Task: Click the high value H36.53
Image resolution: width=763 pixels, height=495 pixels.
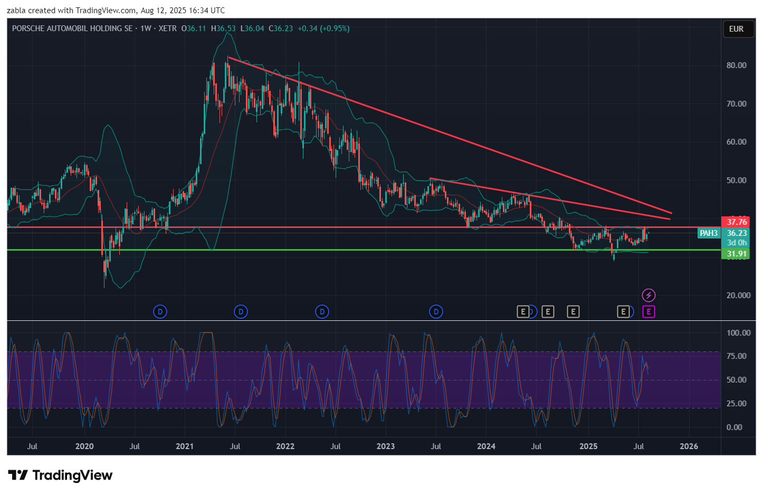Action: [223, 28]
